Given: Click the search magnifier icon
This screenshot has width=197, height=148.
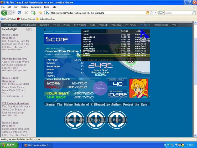Looking at the screenshot, I should tap(194, 13).
